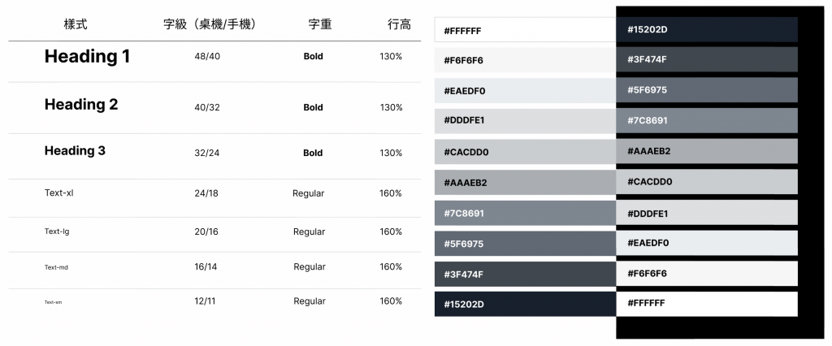Viewport: 832px width, 346px height.
Task: Select the Text-xl style label
Action: point(59,193)
